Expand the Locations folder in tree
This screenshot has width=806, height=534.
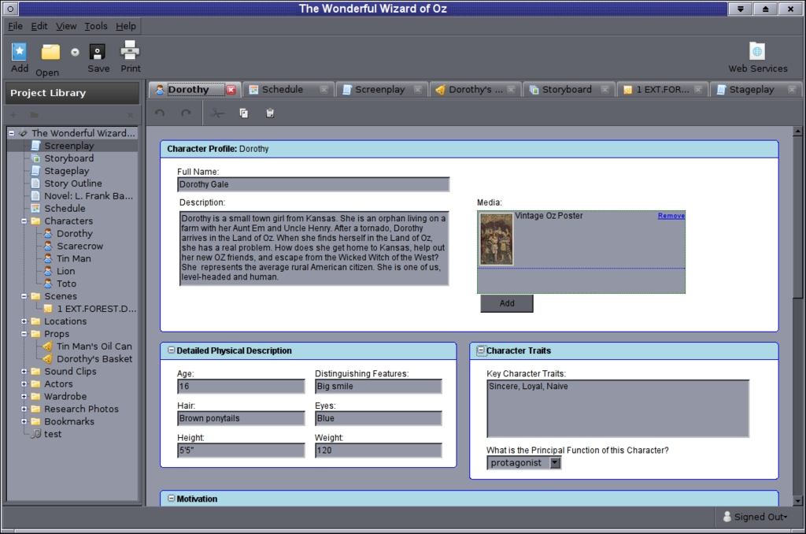click(x=24, y=321)
